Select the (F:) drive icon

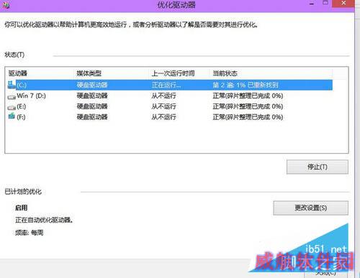(x=12, y=116)
